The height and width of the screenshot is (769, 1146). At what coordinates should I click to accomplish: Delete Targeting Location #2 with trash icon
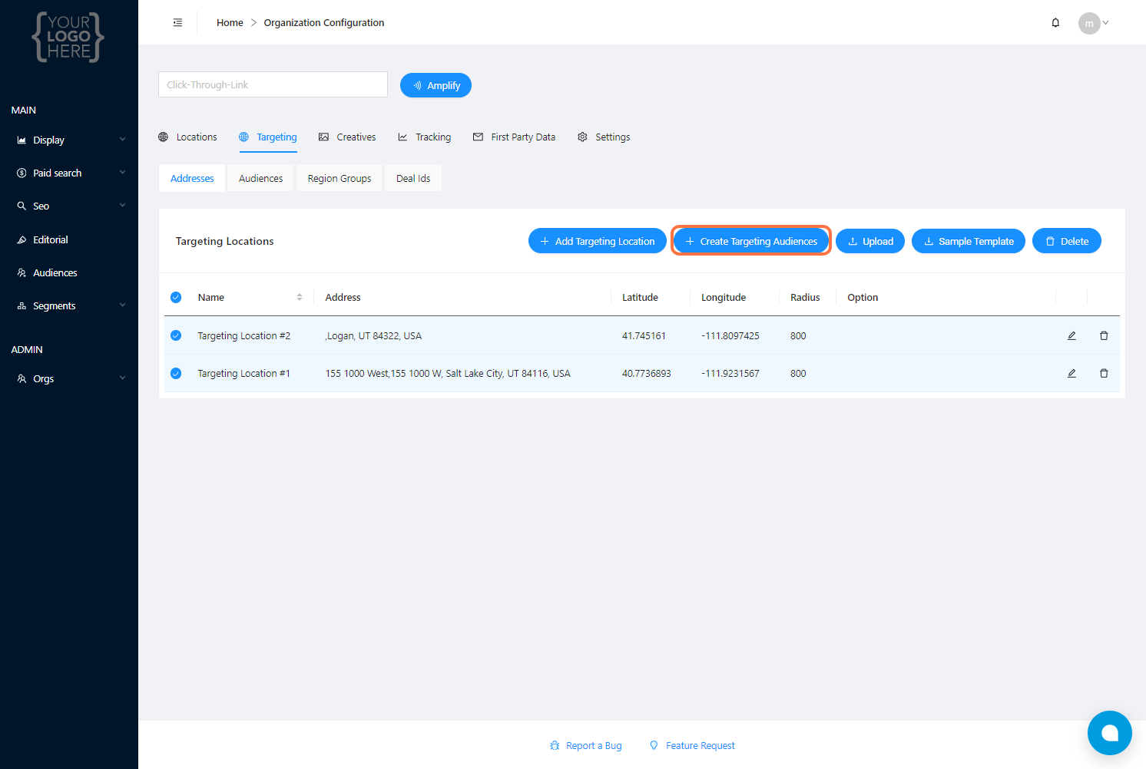pos(1104,335)
